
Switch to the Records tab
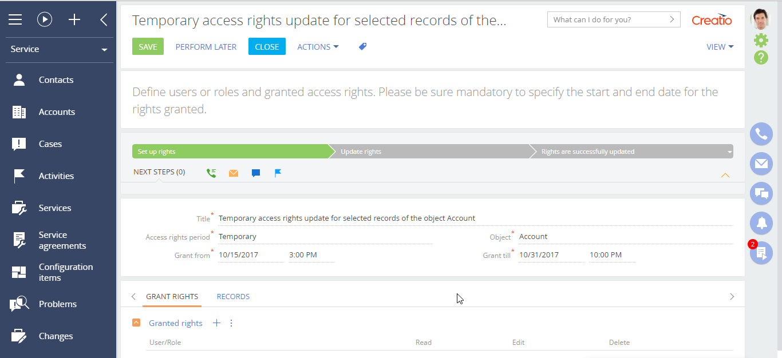(x=233, y=297)
